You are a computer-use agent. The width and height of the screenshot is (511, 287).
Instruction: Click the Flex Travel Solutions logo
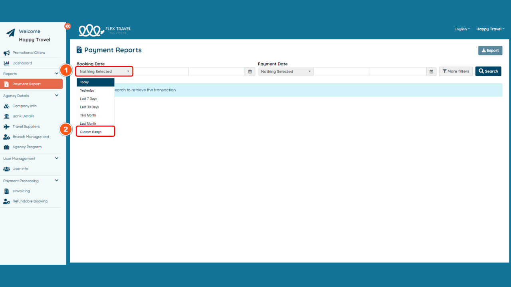click(105, 30)
